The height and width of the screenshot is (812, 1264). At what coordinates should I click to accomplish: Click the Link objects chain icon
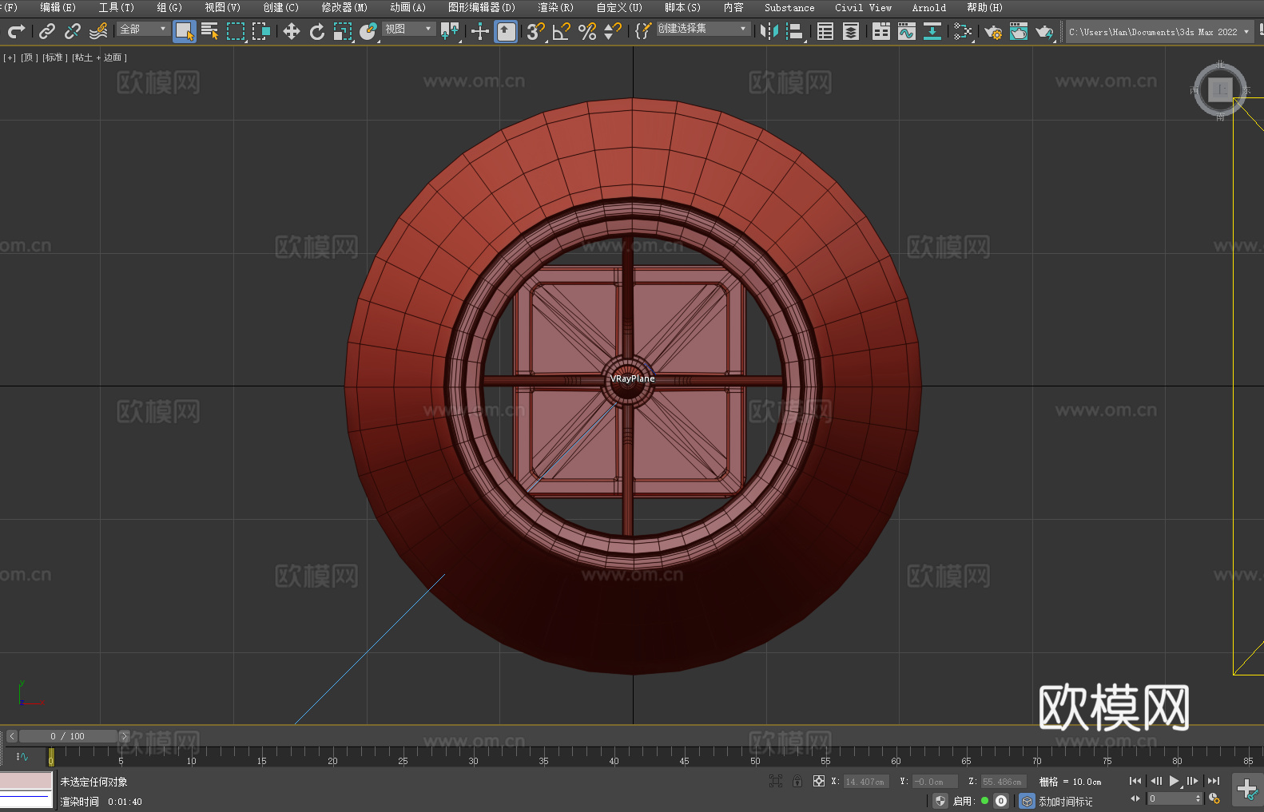(47, 31)
